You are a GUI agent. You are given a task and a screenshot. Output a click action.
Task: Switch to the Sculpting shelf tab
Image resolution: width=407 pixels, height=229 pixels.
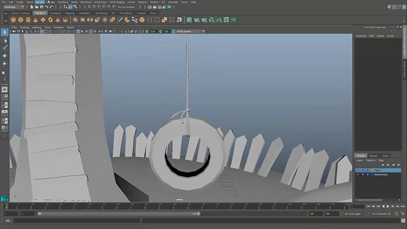55,13
